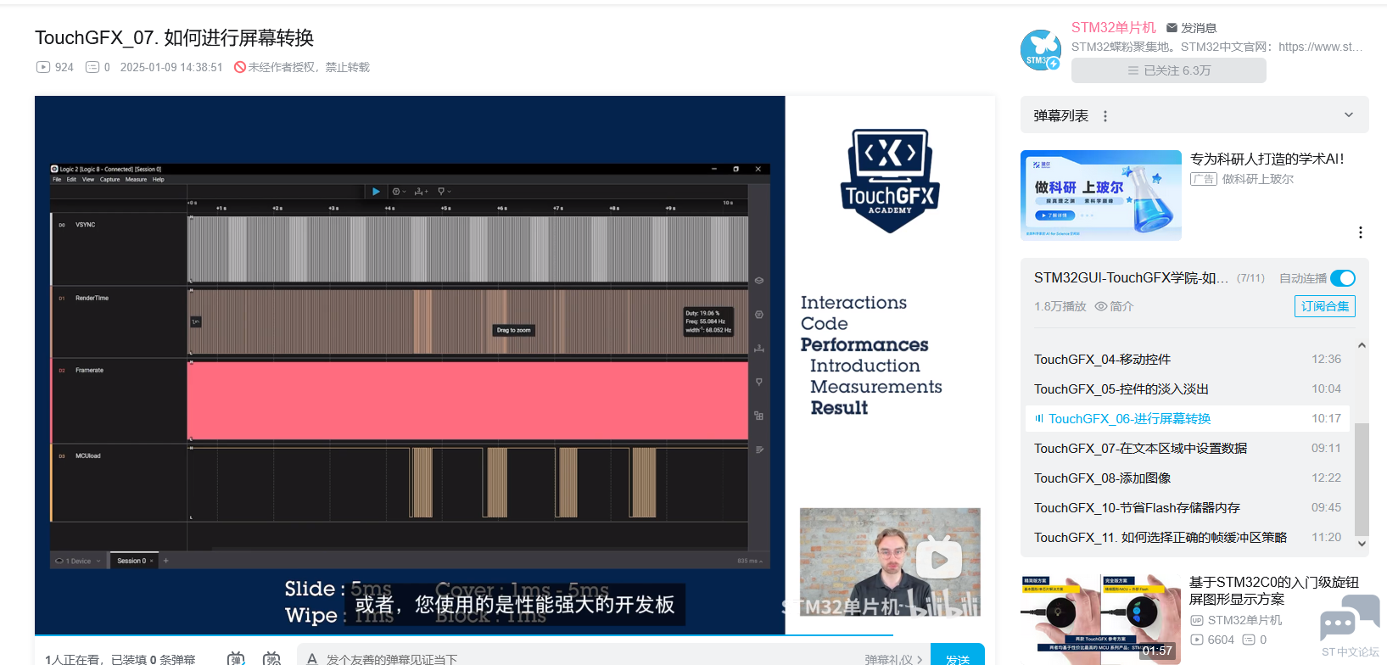Image resolution: width=1387 pixels, height=665 pixels.
Task: Toggle the 已关注 follow button
Action: pyautogui.click(x=1168, y=70)
